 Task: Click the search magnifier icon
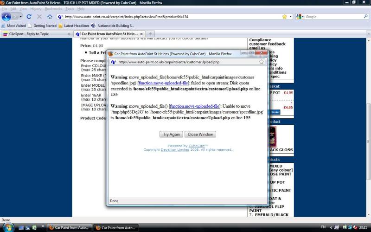click(x=365, y=17)
